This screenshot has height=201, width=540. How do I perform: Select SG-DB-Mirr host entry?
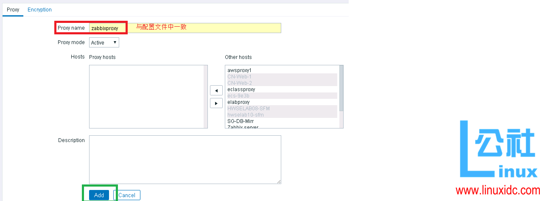[x=282, y=121]
